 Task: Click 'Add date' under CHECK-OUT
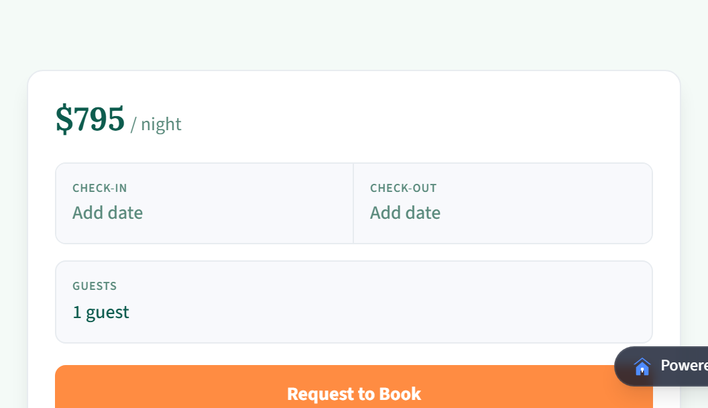405,212
